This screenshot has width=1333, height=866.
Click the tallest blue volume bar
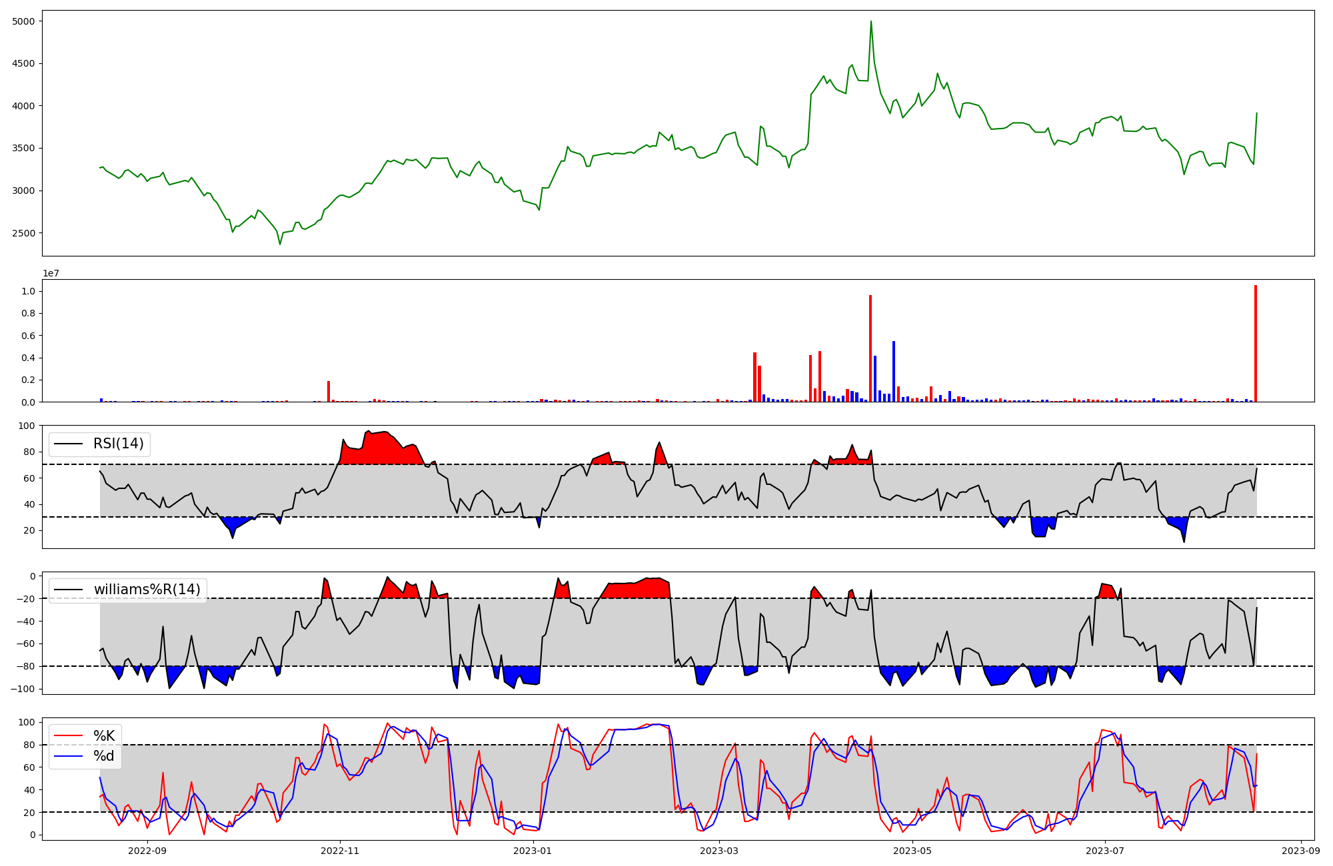pos(894,371)
